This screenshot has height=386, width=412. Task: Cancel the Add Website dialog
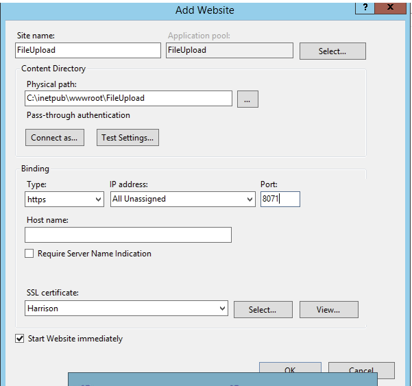(361, 369)
